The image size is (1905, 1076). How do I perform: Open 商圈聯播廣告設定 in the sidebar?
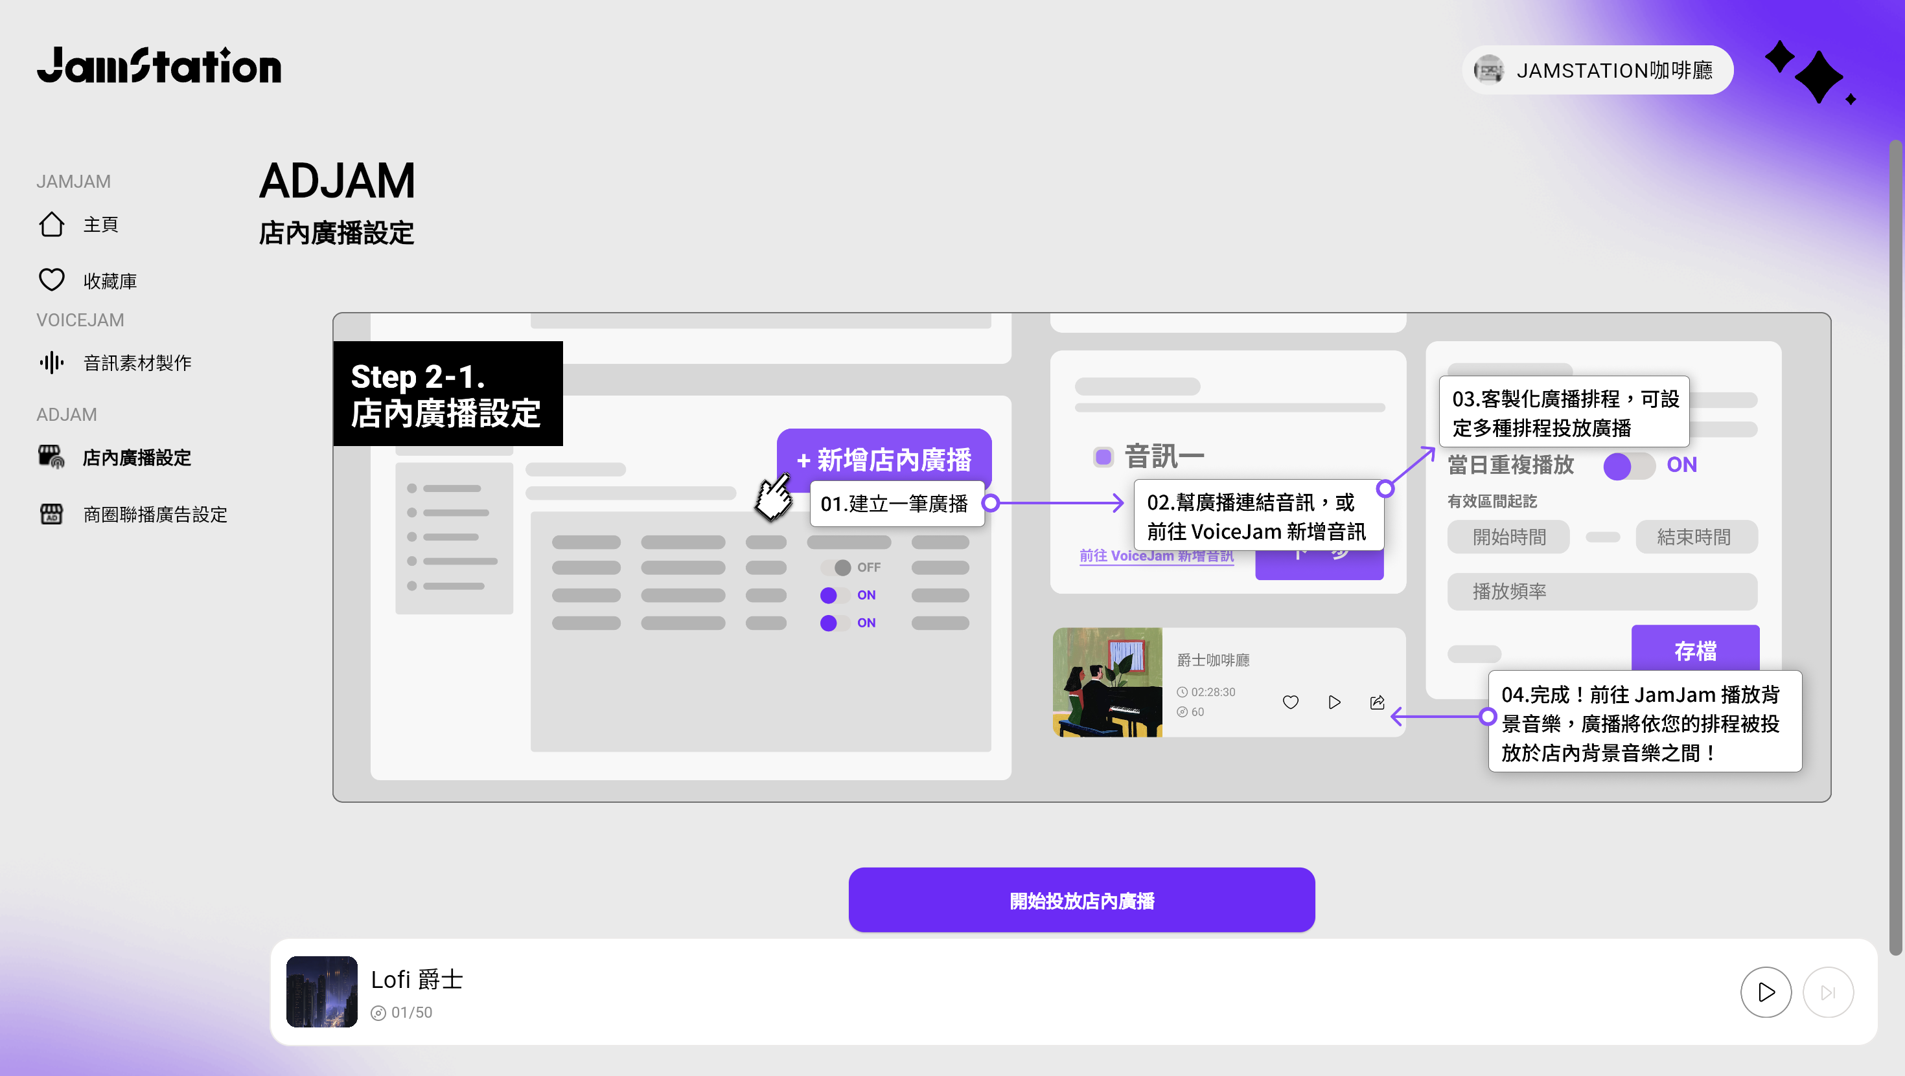coord(156,514)
